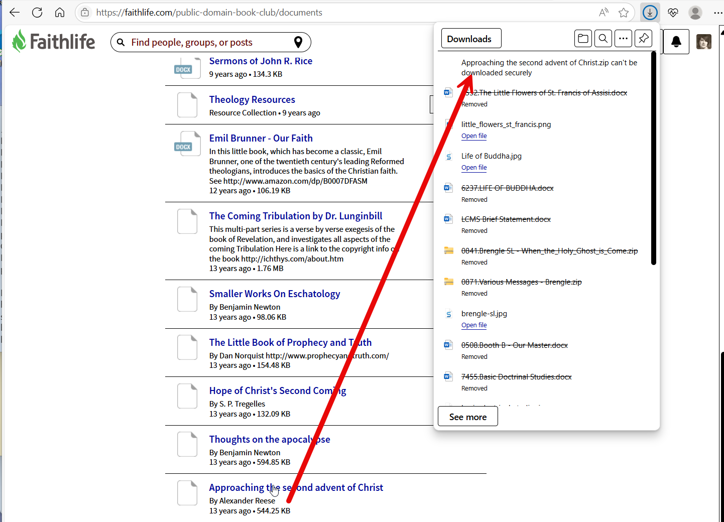Open Hope of Christ's Second Coming
The image size is (724, 522).
tap(278, 390)
